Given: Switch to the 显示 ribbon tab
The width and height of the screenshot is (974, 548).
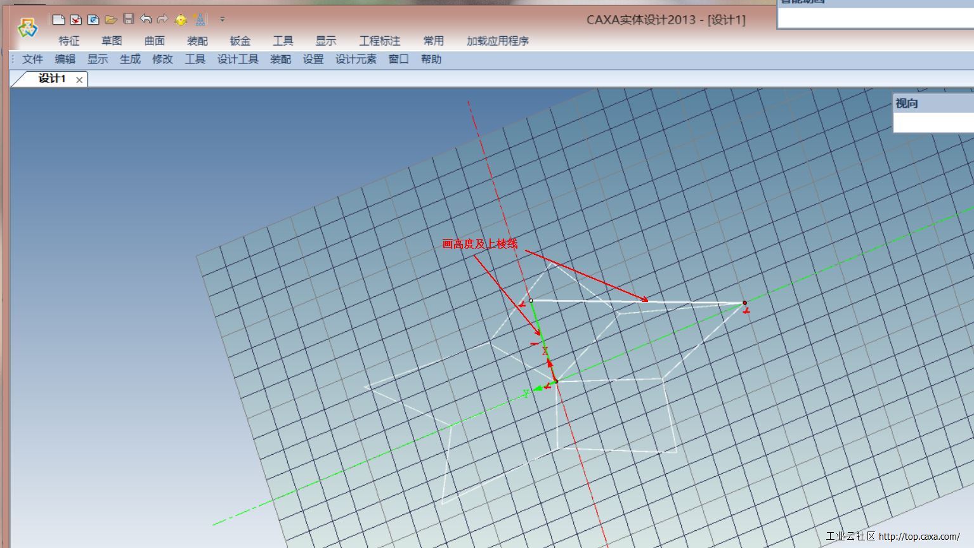Looking at the screenshot, I should pos(326,41).
